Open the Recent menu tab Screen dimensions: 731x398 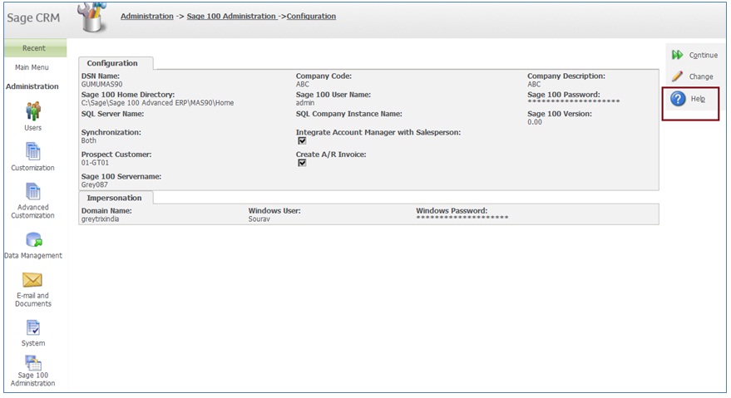[x=34, y=48]
